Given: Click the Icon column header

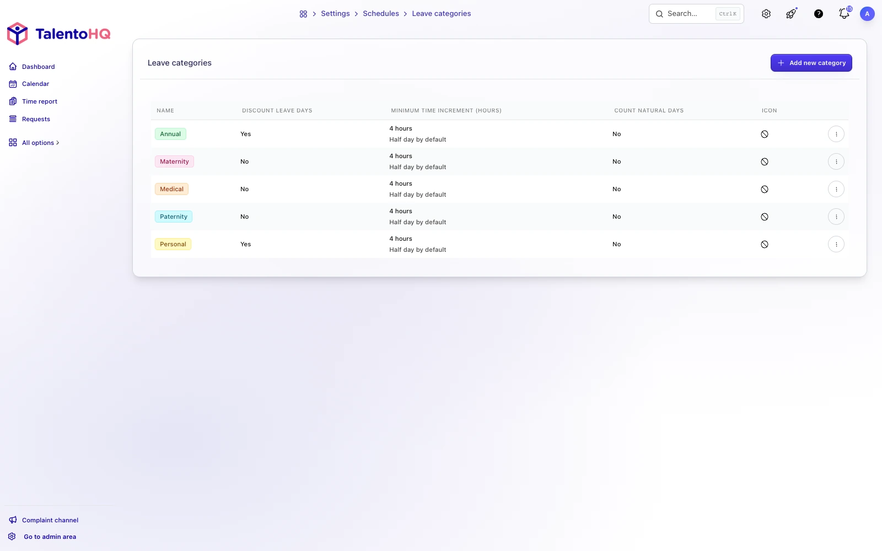Looking at the screenshot, I should (x=769, y=111).
